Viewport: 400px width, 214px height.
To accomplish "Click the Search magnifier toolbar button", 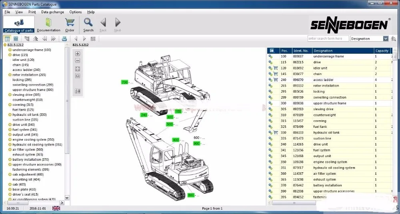I will [x=88, y=25].
